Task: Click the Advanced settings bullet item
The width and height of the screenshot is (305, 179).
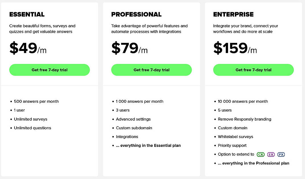Action: tap(133, 119)
